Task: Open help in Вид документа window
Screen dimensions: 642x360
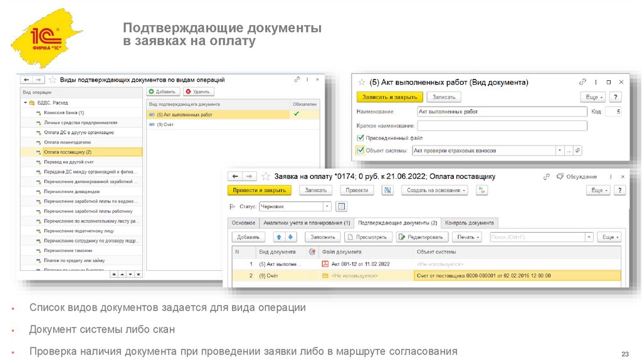Action: coord(616,97)
